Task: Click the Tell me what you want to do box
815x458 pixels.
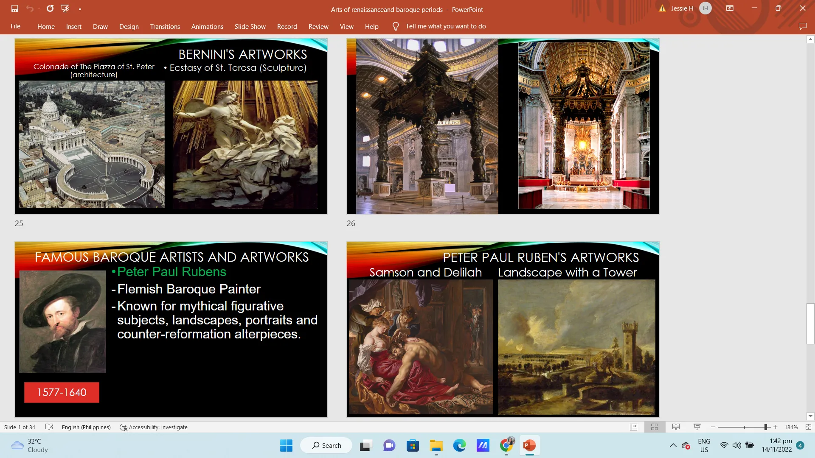Action: coord(446,26)
